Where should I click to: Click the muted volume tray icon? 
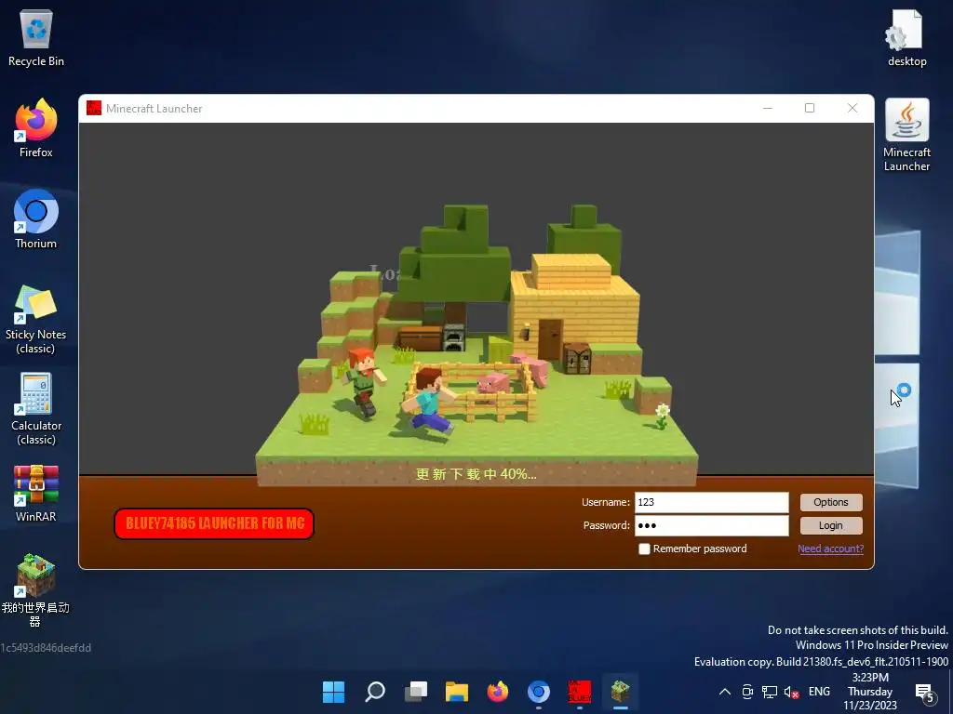coord(791,692)
